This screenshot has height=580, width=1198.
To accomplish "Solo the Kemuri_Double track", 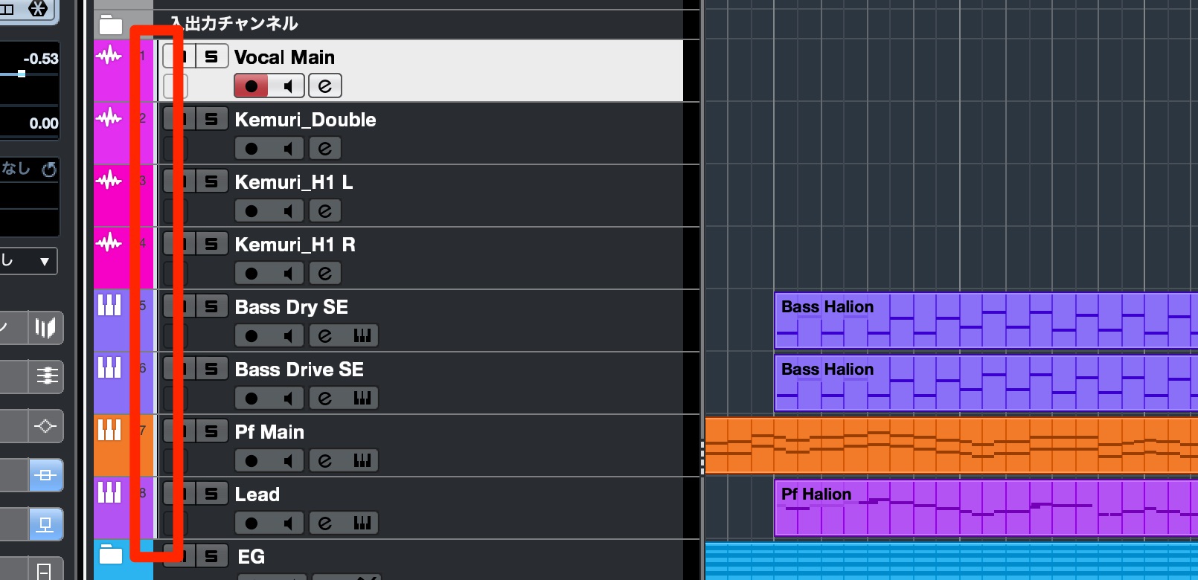I will [x=212, y=119].
